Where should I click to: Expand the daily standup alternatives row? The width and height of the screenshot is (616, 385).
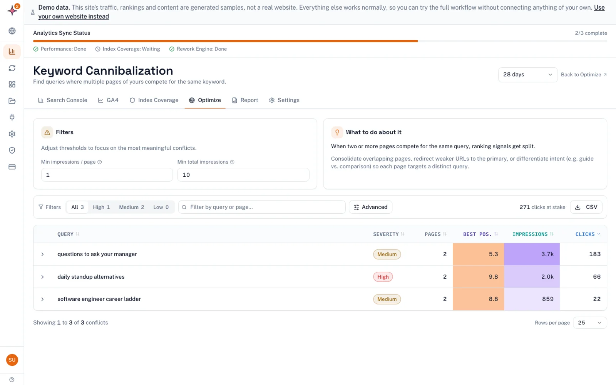tap(42, 277)
